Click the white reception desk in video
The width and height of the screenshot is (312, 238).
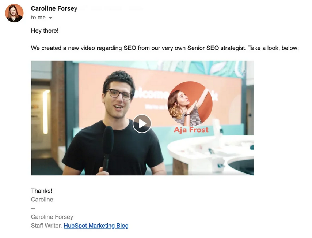pos(210,155)
